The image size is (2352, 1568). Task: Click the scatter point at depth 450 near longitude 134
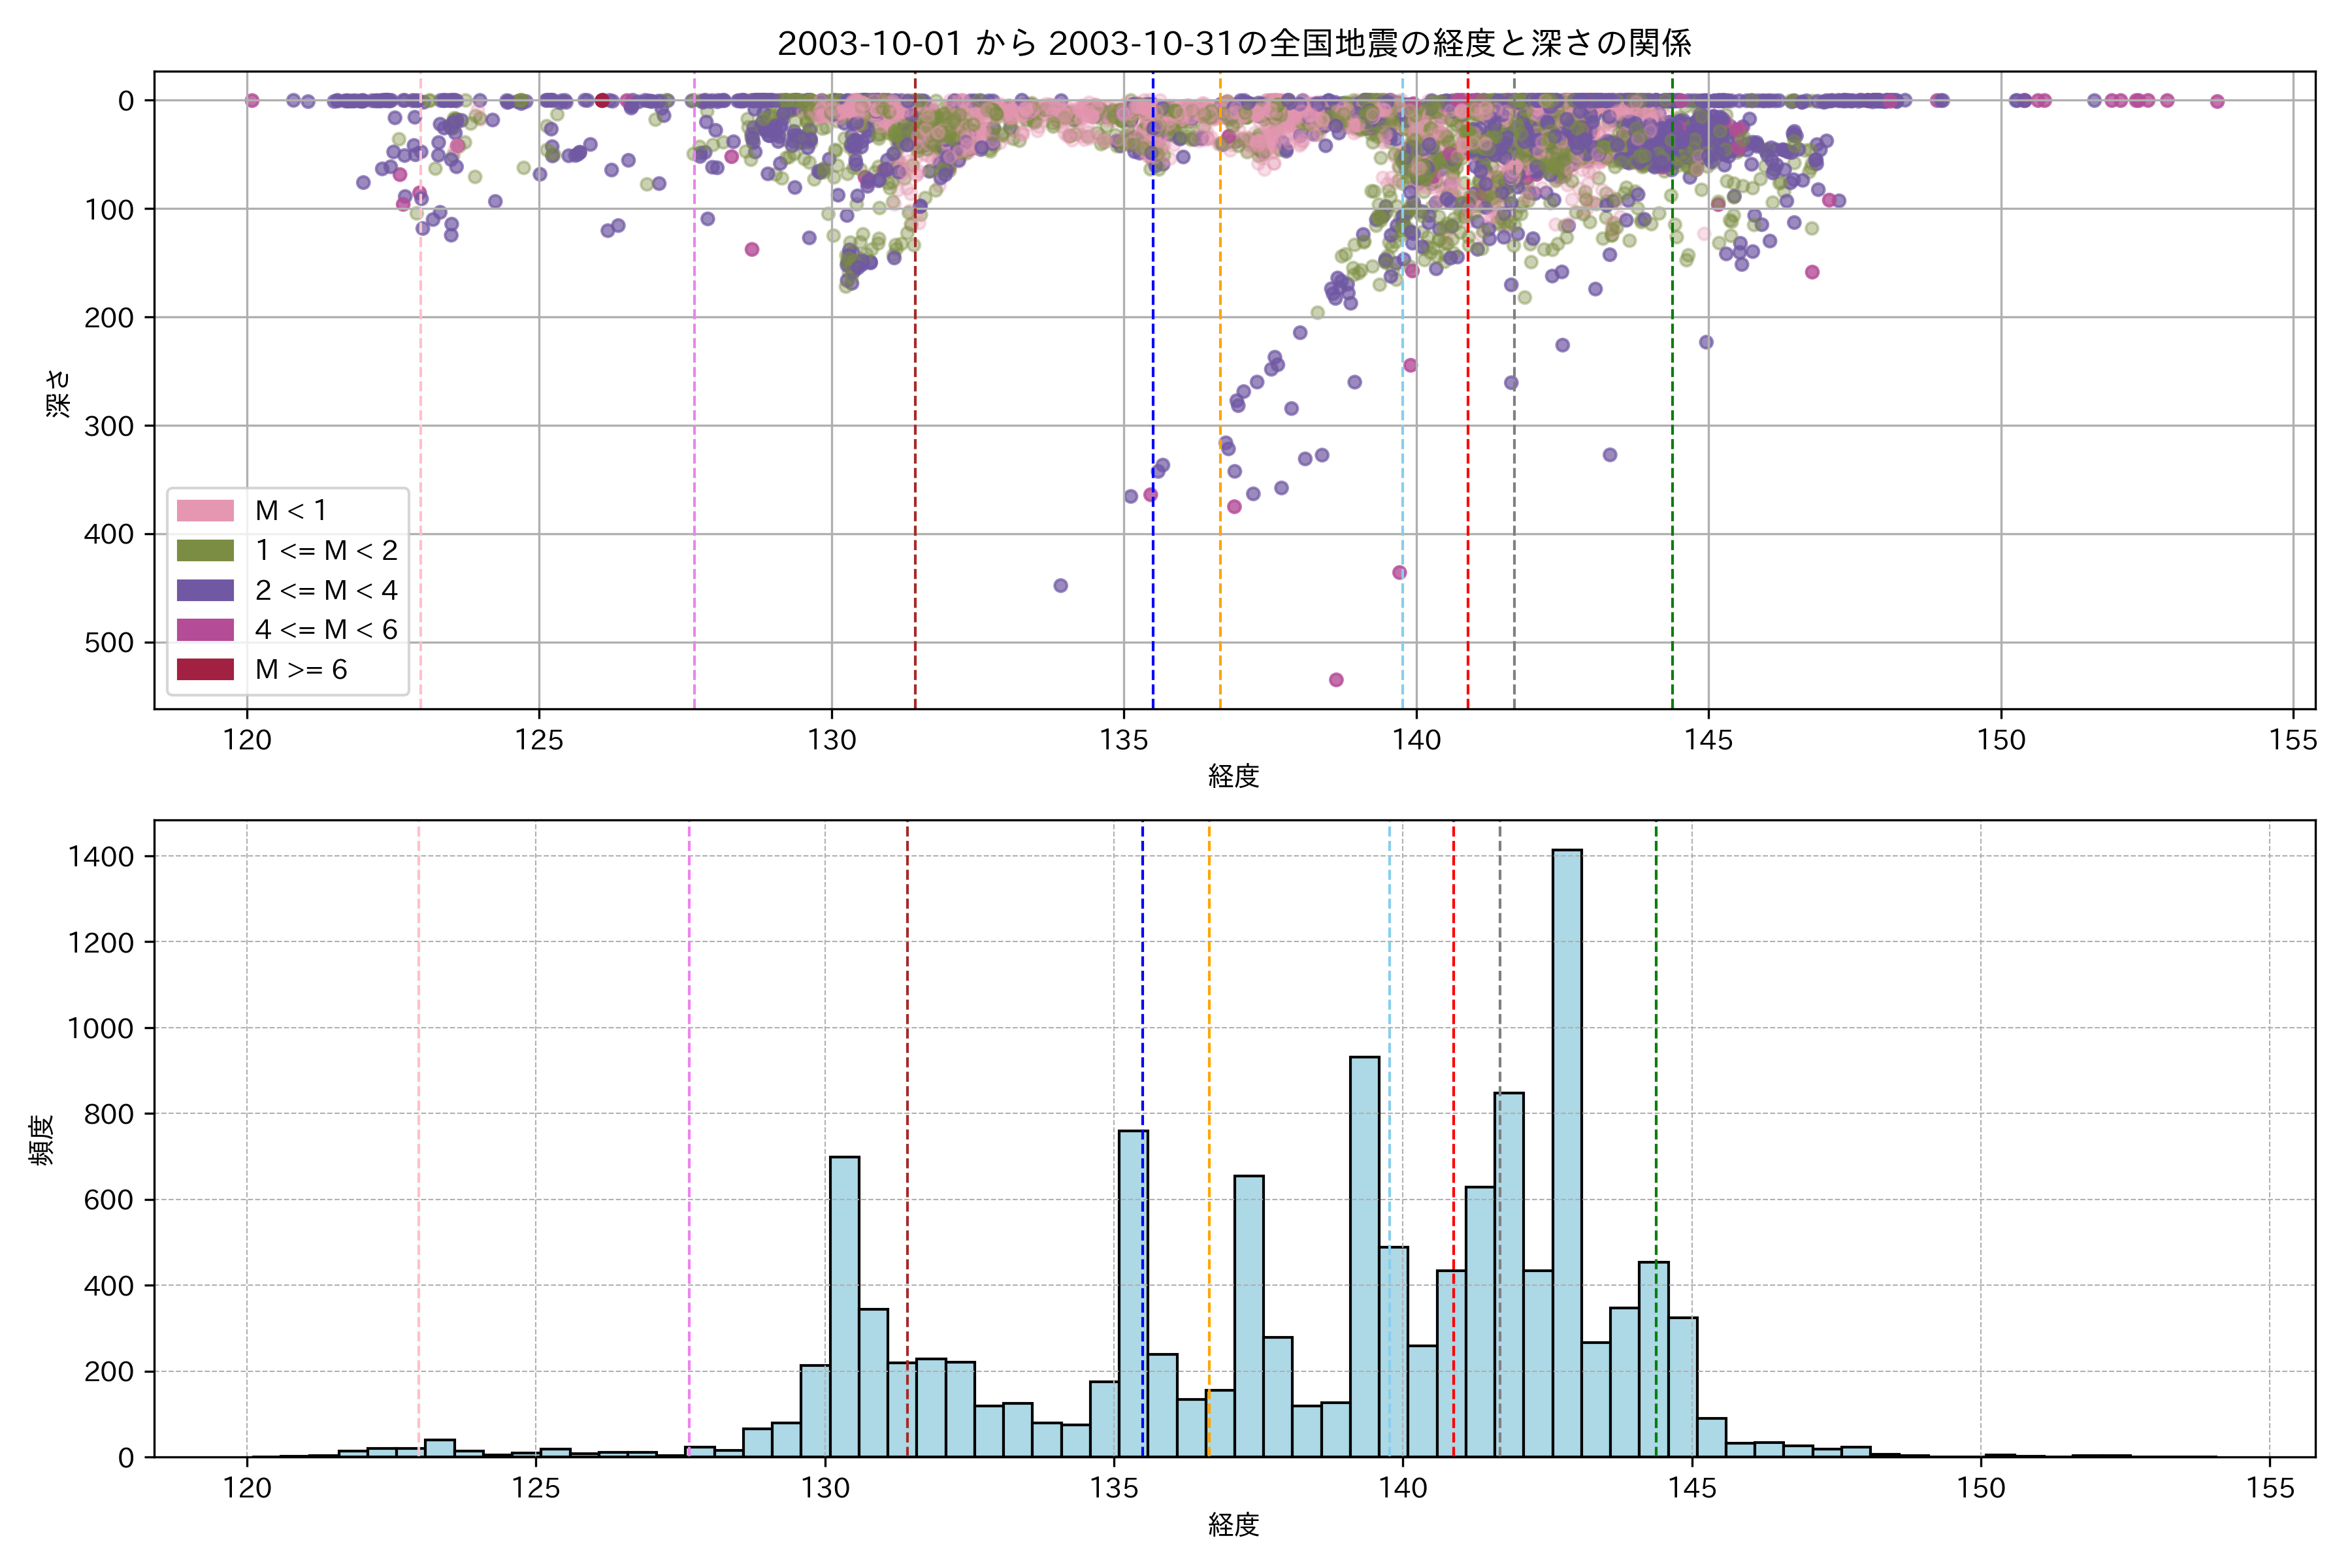tap(1061, 586)
